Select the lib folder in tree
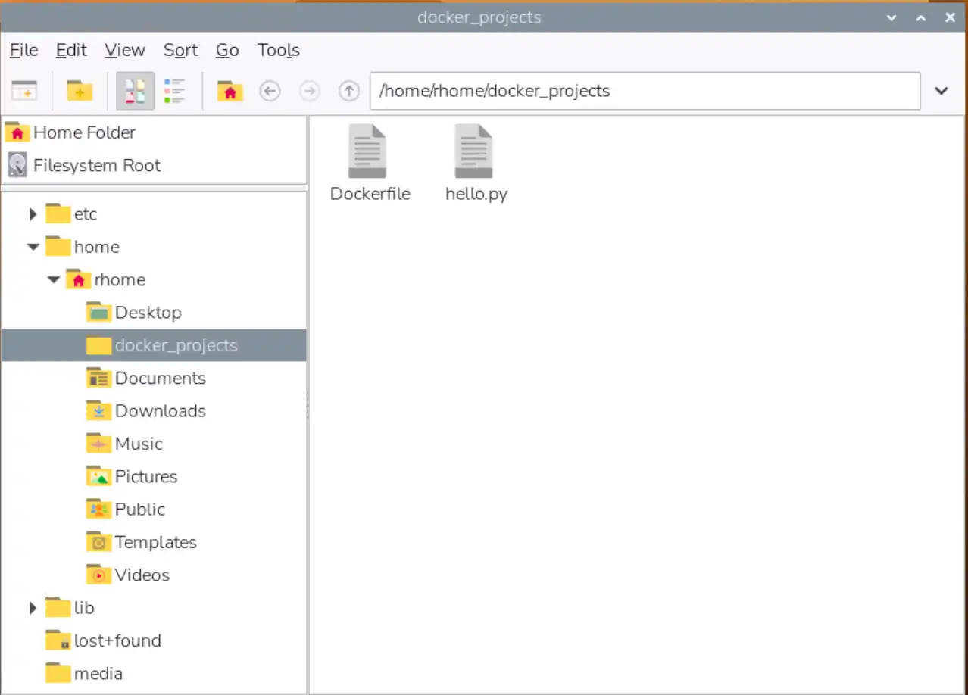The width and height of the screenshot is (968, 695). tap(70, 608)
